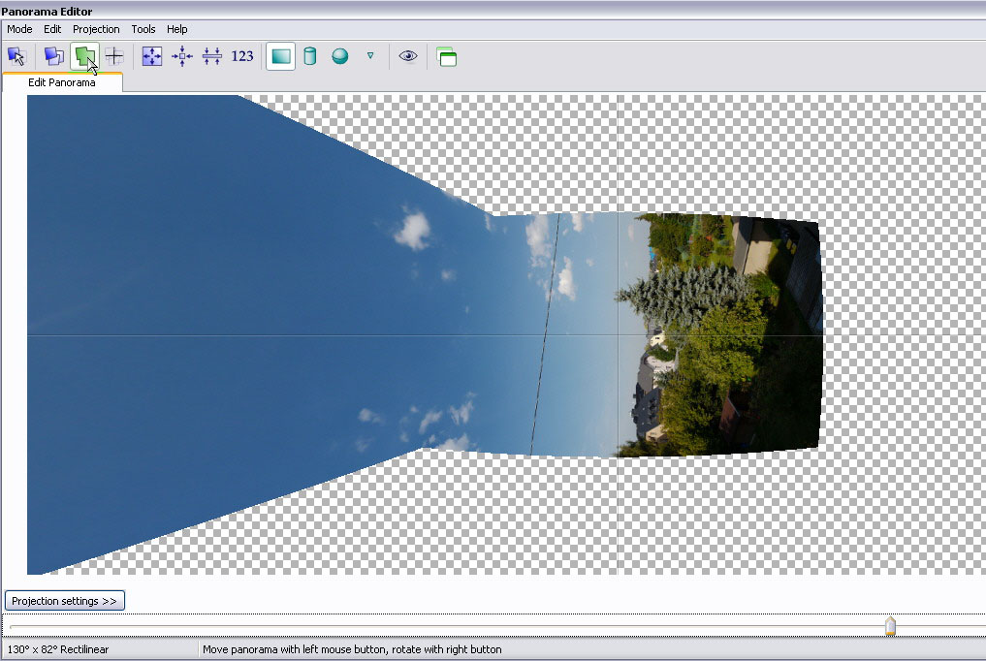Activate the green move panorama mode icon

[84, 56]
